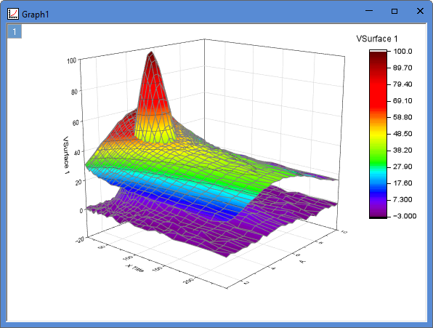Screen dimensions: 433x328
Task: Click the 89.70 color scale label
Action: click(x=402, y=68)
